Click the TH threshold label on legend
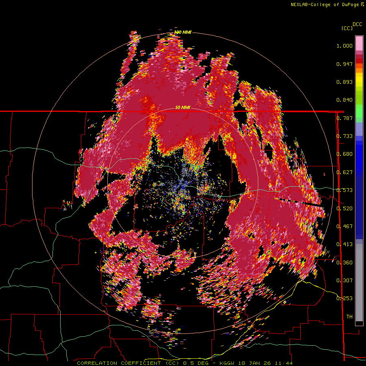This screenshot has width=366, height=366. [349, 317]
